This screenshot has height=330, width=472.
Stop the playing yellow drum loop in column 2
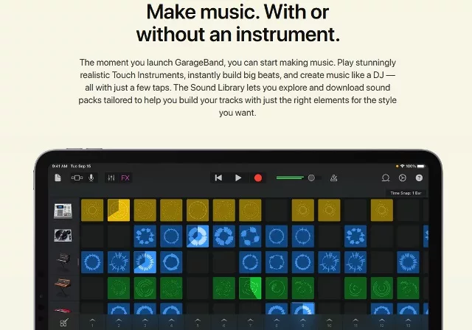coord(119,210)
